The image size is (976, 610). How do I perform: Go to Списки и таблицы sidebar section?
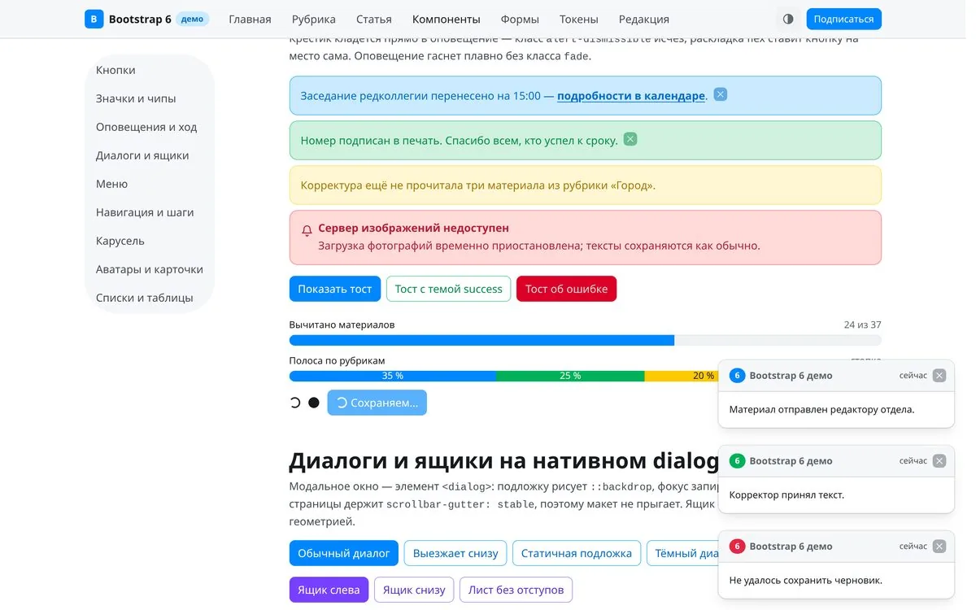pyautogui.click(x=150, y=298)
